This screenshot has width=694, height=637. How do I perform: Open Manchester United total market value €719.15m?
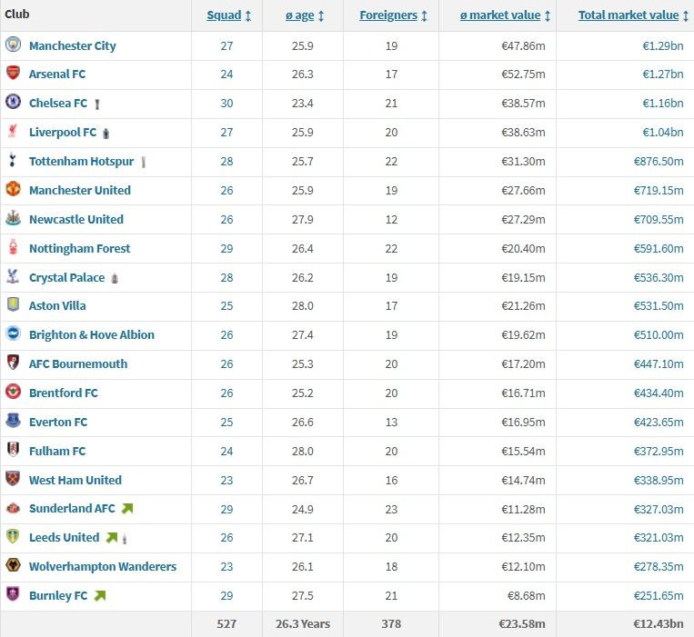[x=658, y=190]
